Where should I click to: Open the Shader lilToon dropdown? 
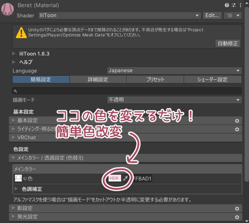(120, 15)
